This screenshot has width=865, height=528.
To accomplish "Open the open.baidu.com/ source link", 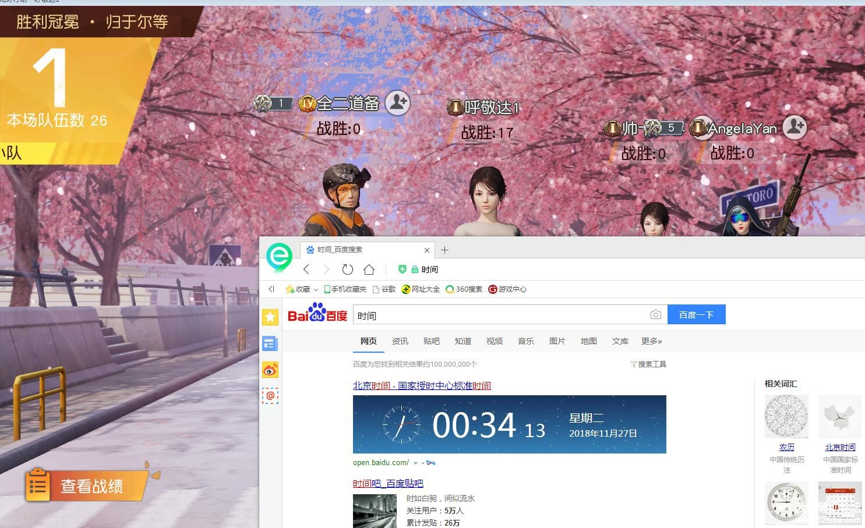I will click(381, 463).
